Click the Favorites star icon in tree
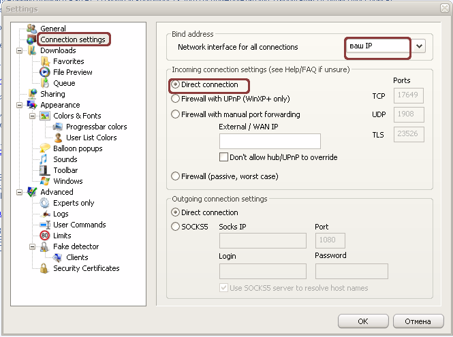The image size is (453, 337). [45, 61]
